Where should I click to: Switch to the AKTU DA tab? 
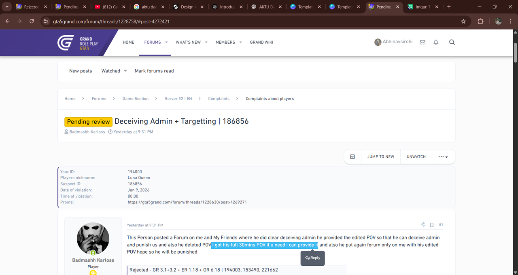point(267,7)
